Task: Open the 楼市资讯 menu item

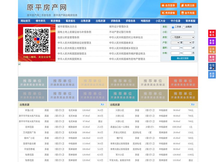Action: point(40,21)
